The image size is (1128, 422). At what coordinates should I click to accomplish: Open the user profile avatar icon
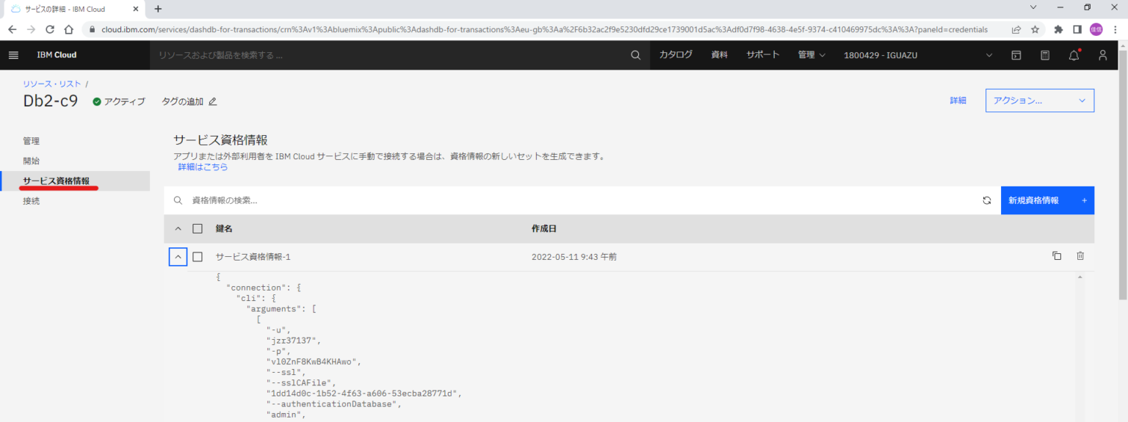point(1102,55)
